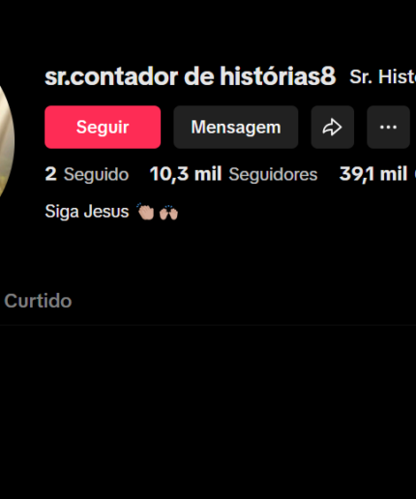Click the profile avatar picture
Screen dimensions: 416x499
[x=7, y=142]
